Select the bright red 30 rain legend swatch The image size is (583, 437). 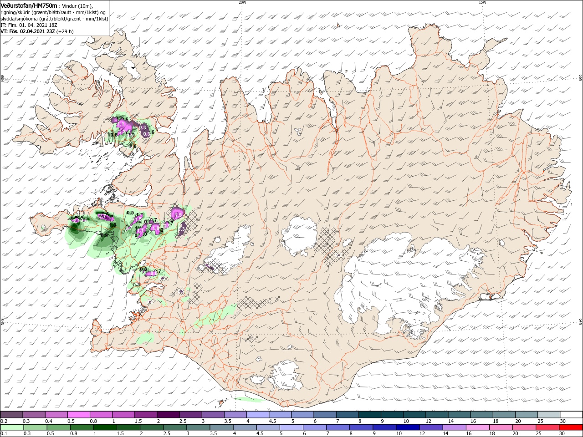point(570,427)
